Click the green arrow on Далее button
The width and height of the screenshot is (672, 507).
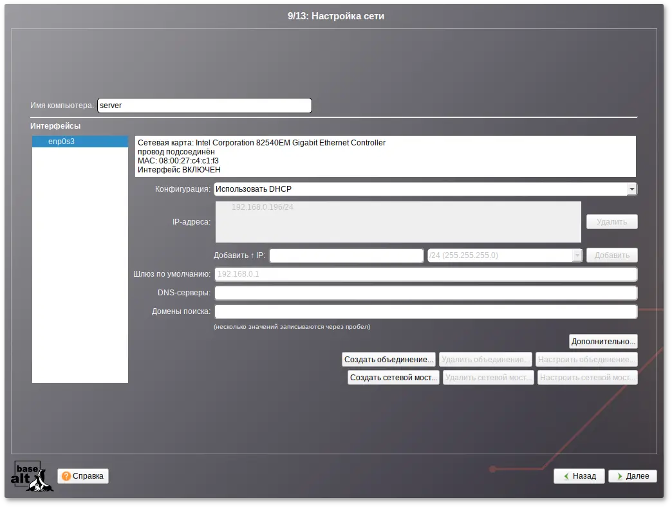619,475
